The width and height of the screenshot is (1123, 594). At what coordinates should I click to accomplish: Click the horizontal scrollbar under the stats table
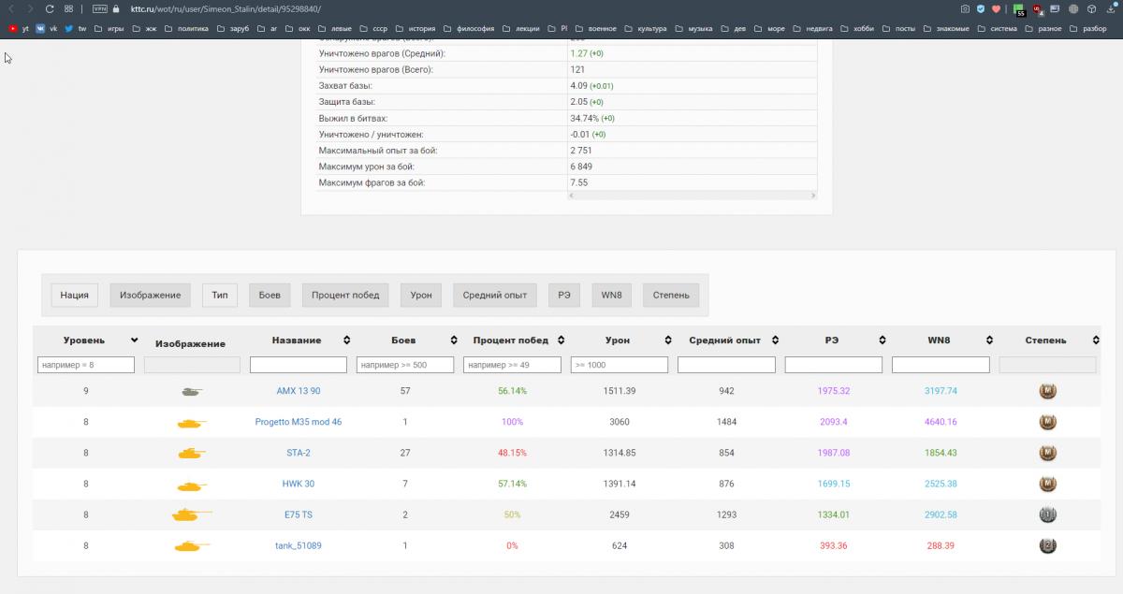point(691,196)
